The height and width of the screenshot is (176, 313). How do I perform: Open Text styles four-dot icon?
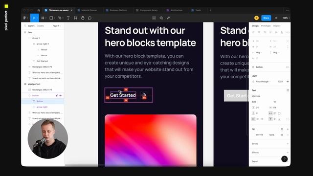pos(288,90)
